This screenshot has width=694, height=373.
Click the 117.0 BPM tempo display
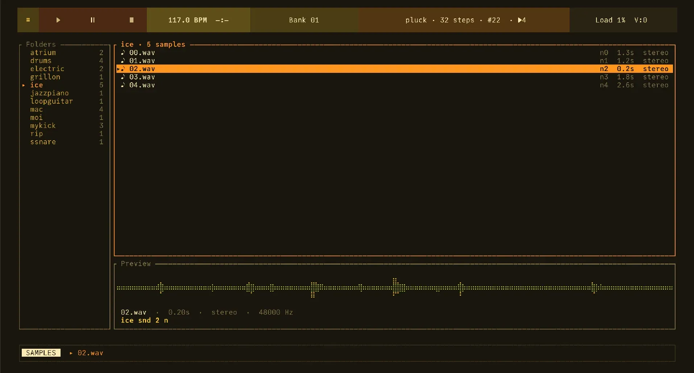[x=187, y=20]
